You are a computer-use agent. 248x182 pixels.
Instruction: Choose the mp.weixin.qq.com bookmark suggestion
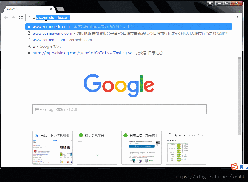coord(129,53)
